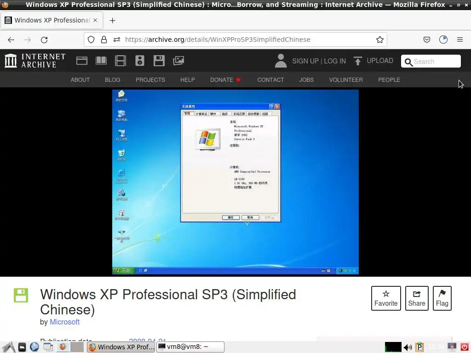The width and height of the screenshot is (471, 353).
Task: Open the PROJECTS menu item
Action: coord(150,80)
